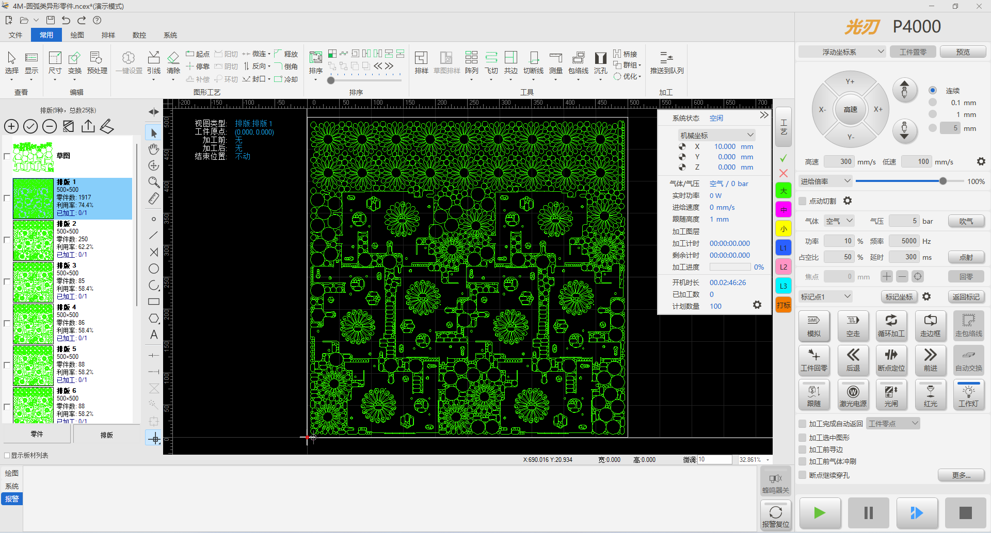This screenshot has height=533, width=991.
Task: Click the 前进 forward icon
Action: click(x=930, y=360)
